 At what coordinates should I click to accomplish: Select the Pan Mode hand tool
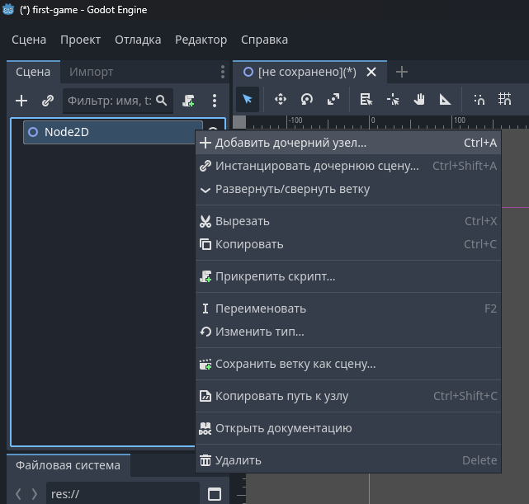click(x=419, y=100)
